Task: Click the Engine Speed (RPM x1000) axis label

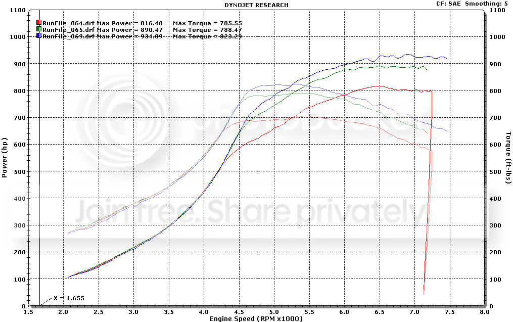Action: pos(256,318)
